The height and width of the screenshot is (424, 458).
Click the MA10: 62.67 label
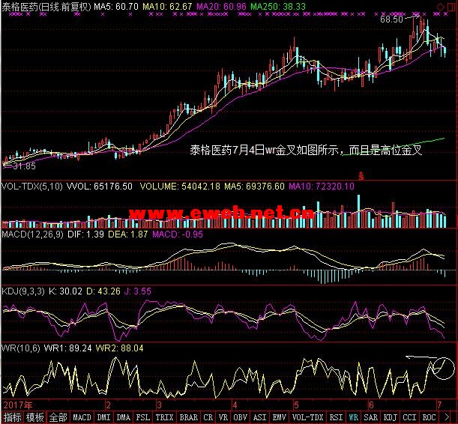pos(167,7)
